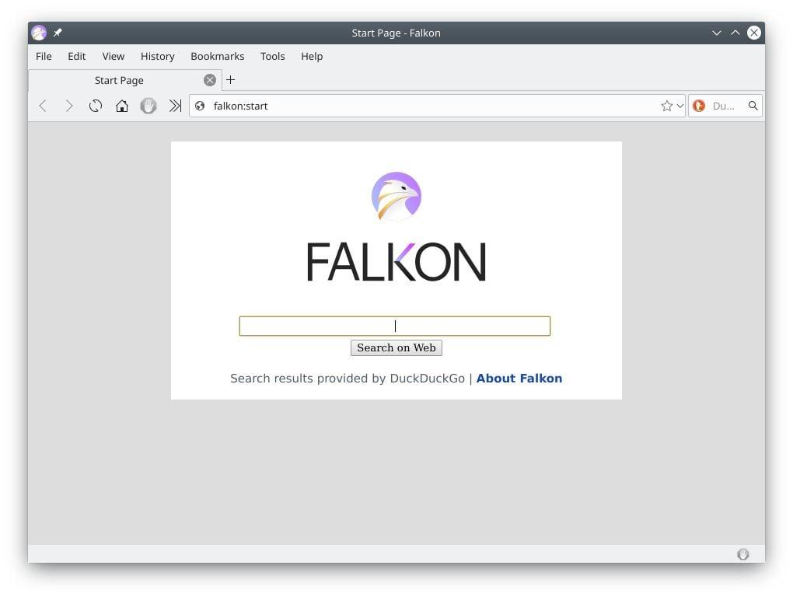Viewport: 793px width, 597px height.
Task: Open the Edit menu
Action: (x=77, y=56)
